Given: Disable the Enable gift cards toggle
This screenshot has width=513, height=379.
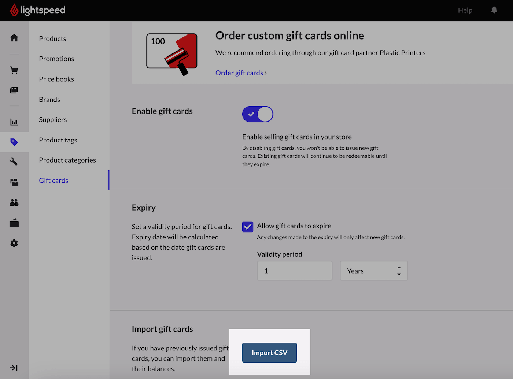Looking at the screenshot, I should tap(258, 114).
